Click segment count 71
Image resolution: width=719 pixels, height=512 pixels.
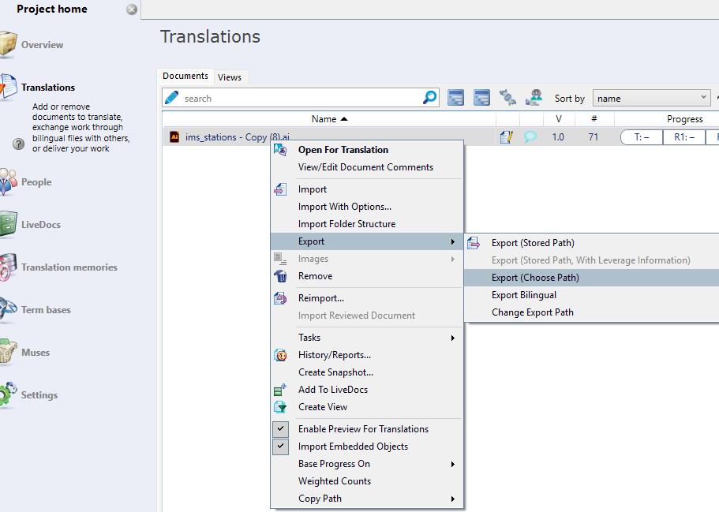pos(594,137)
